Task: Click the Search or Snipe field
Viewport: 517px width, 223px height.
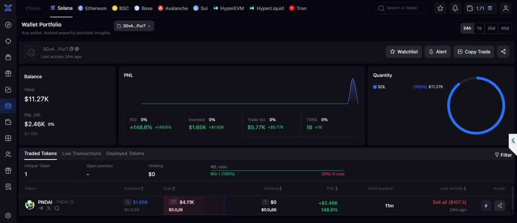Action: [x=402, y=8]
